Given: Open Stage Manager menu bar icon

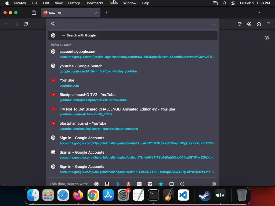Looking at the screenshot, I should 215,3.
